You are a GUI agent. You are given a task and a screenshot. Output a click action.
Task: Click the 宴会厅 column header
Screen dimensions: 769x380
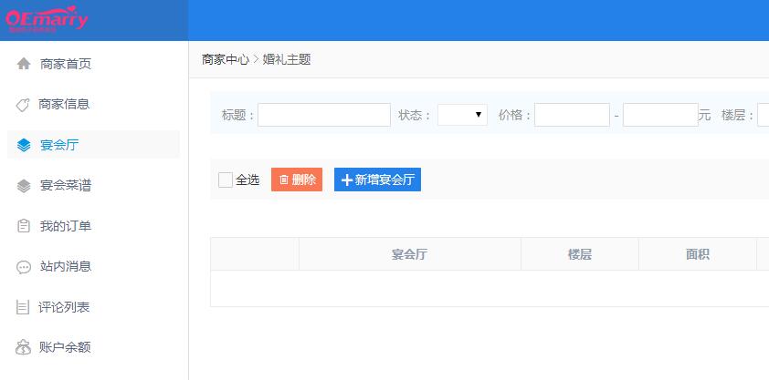410,254
